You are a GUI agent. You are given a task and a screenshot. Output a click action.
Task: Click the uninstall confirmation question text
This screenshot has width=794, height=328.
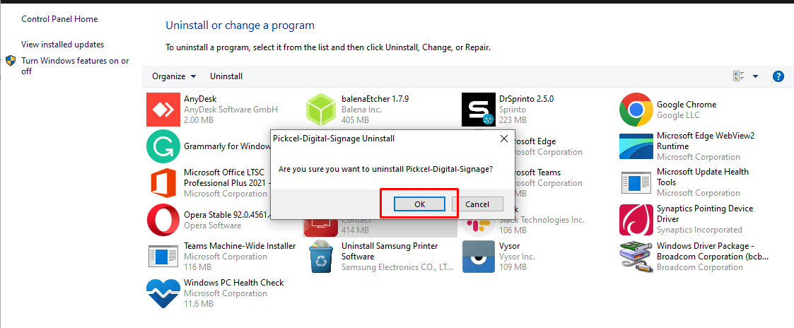pos(386,169)
